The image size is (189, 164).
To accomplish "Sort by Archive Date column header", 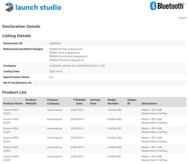I will (95, 102).
